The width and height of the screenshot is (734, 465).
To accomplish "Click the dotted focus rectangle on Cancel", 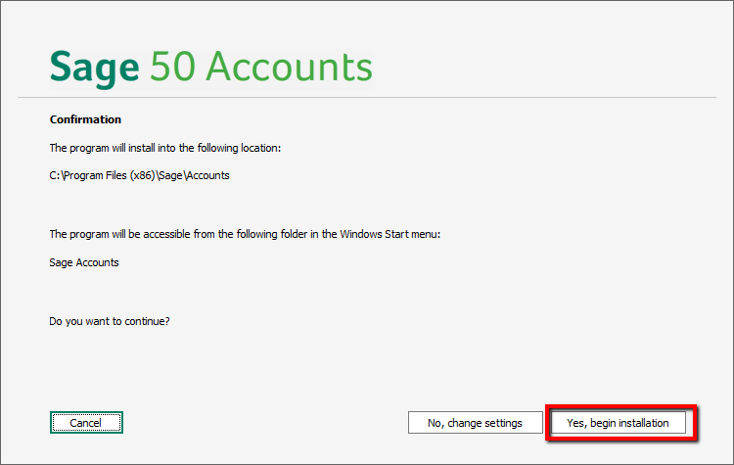I will tap(86, 422).
